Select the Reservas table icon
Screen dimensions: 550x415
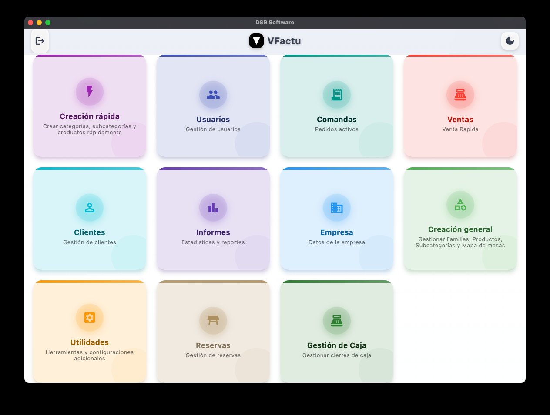(213, 320)
